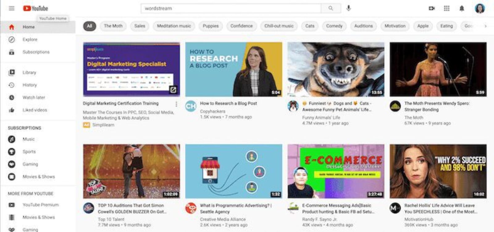494x232 pixels.
Task: Open the Top 10 Talent auditions thumbnail
Action: pyautogui.click(x=132, y=171)
